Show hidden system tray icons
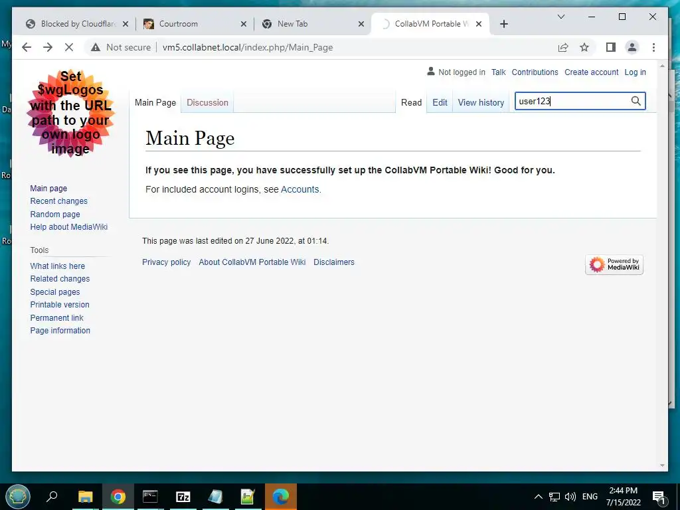 538,497
